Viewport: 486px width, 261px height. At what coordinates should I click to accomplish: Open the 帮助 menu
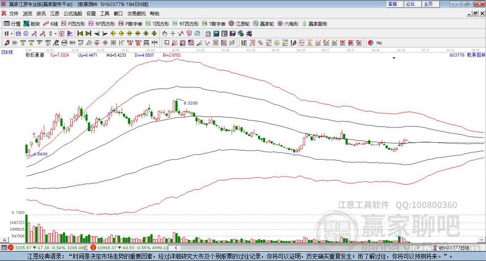(154, 14)
